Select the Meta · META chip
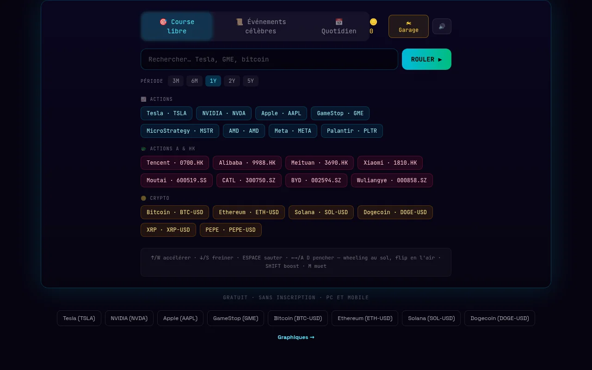The width and height of the screenshot is (592, 370). [x=293, y=131]
